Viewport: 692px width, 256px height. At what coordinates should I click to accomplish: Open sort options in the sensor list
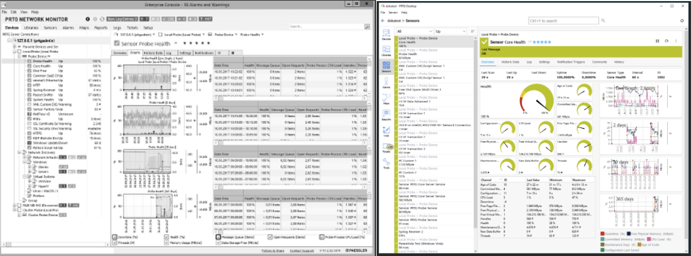(473, 31)
